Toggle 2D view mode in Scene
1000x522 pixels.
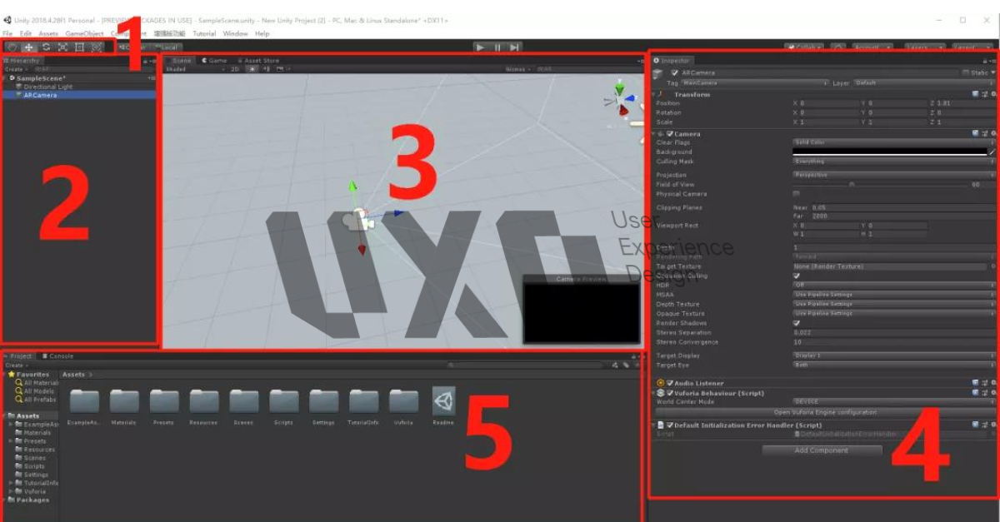[235, 70]
